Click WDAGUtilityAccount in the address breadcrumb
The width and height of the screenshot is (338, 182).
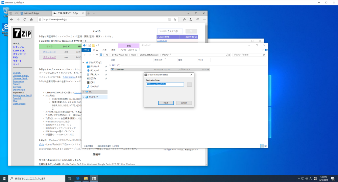coord(149,55)
